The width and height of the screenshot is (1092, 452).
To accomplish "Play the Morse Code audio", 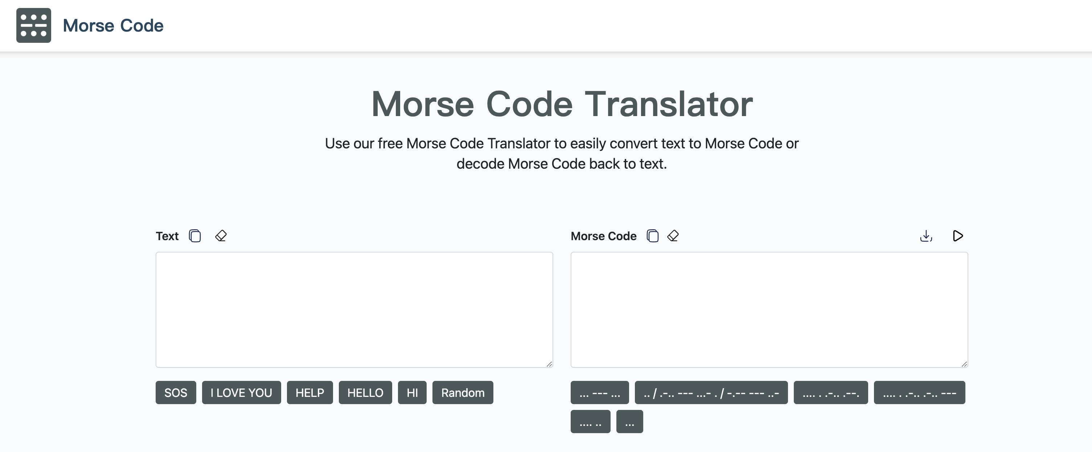I will [958, 236].
